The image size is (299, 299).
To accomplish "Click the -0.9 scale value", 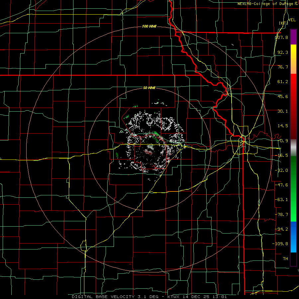I will click(x=283, y=141).
